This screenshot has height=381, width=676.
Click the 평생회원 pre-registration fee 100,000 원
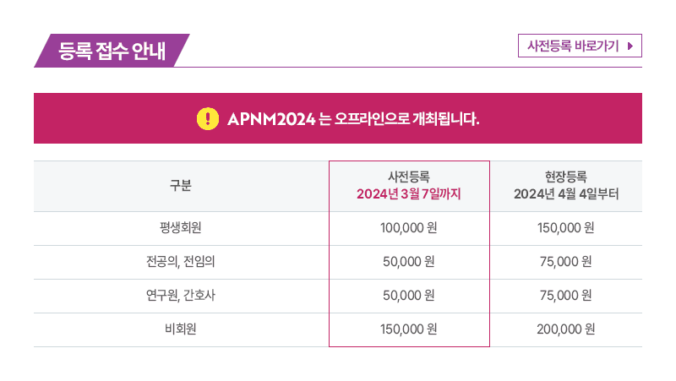409,228
